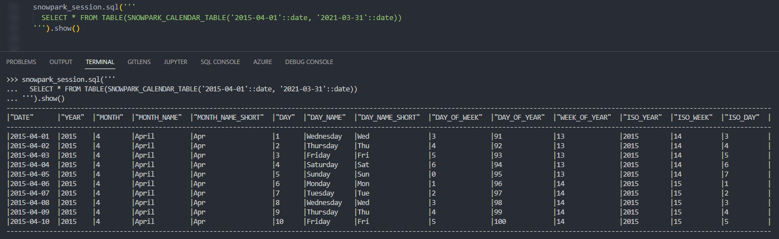Click the "DAY" column header
The image size is (779, 239).
(x=284, y=117)
